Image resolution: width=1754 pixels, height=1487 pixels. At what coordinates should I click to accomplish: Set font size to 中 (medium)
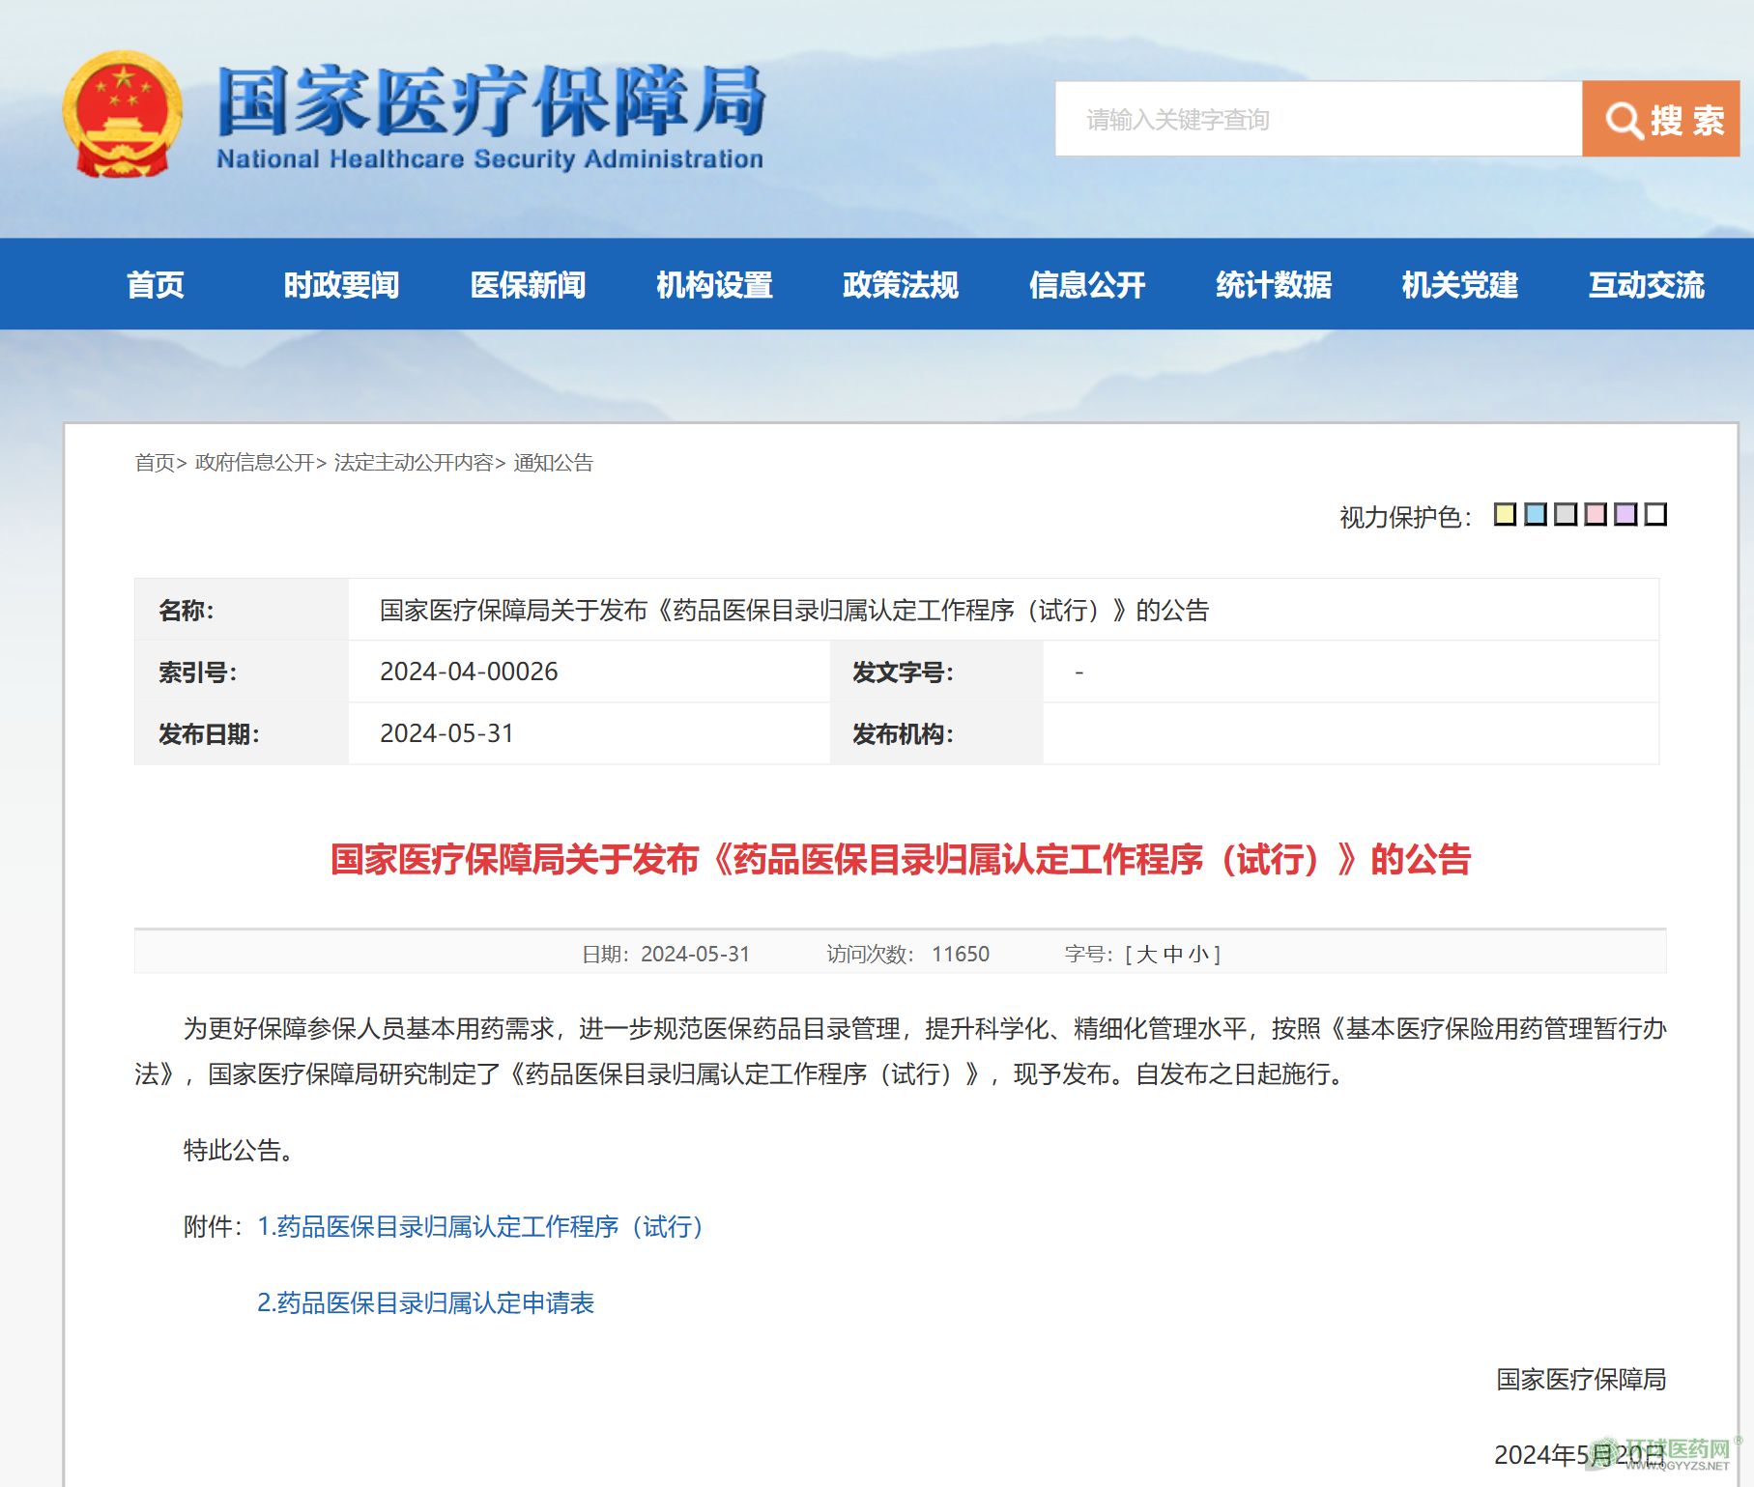1173,955
